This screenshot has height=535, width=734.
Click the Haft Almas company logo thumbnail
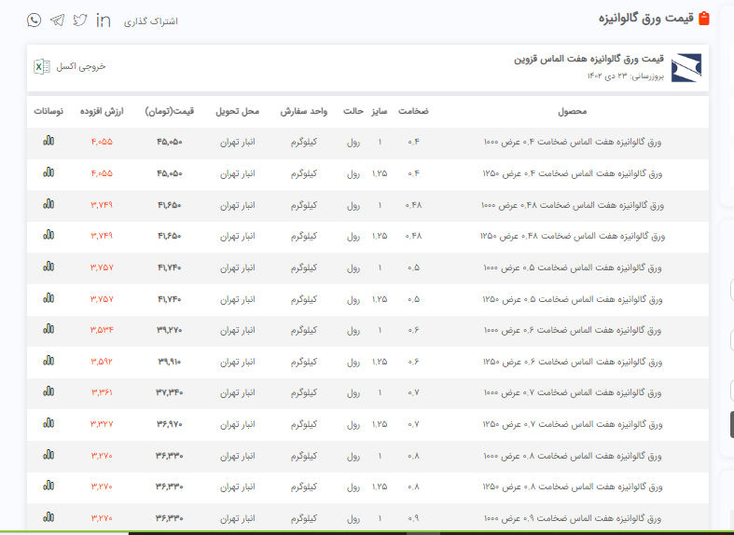(686, 68)
